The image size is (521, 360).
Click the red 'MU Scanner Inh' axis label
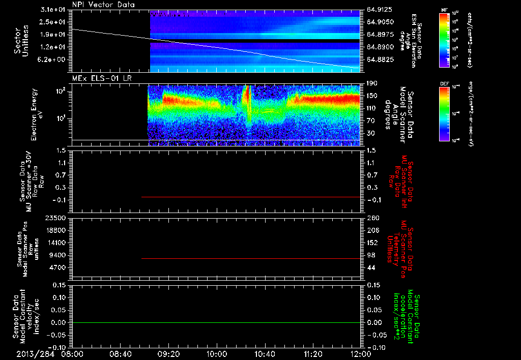401,182
